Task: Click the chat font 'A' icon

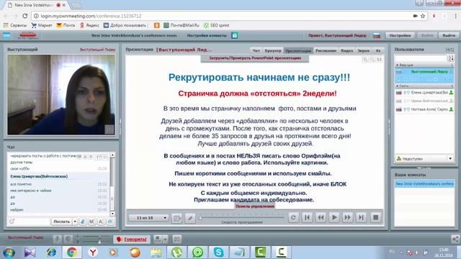Action: (101, 222)
